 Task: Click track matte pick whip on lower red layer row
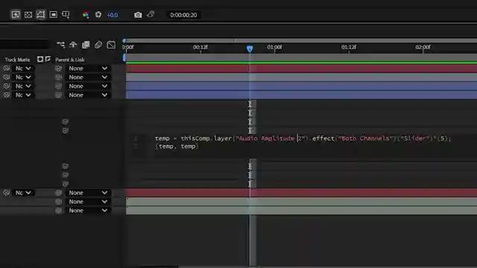click(x=7, y=193)
